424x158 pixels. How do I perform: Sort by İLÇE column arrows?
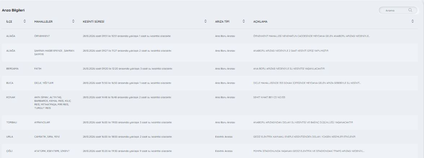tap(24, 21)
